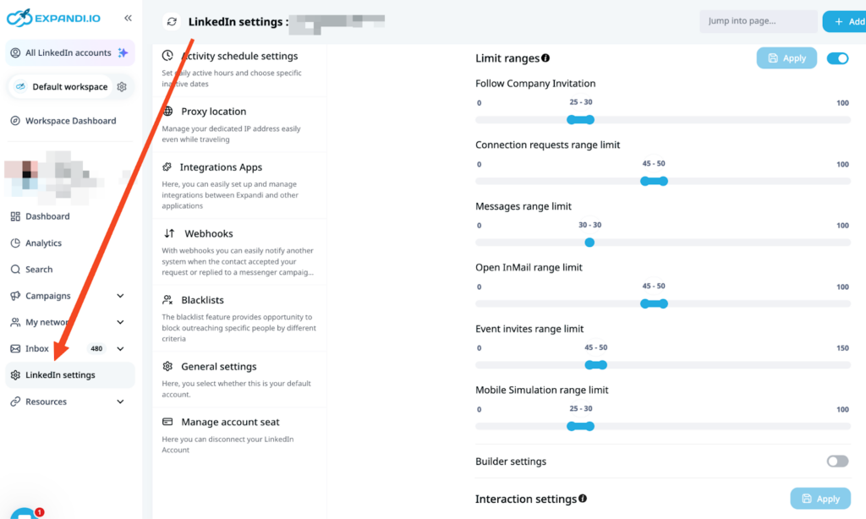Open All LinkedIn accounts
Screen dimensions: 866x519
coord(68,52)
